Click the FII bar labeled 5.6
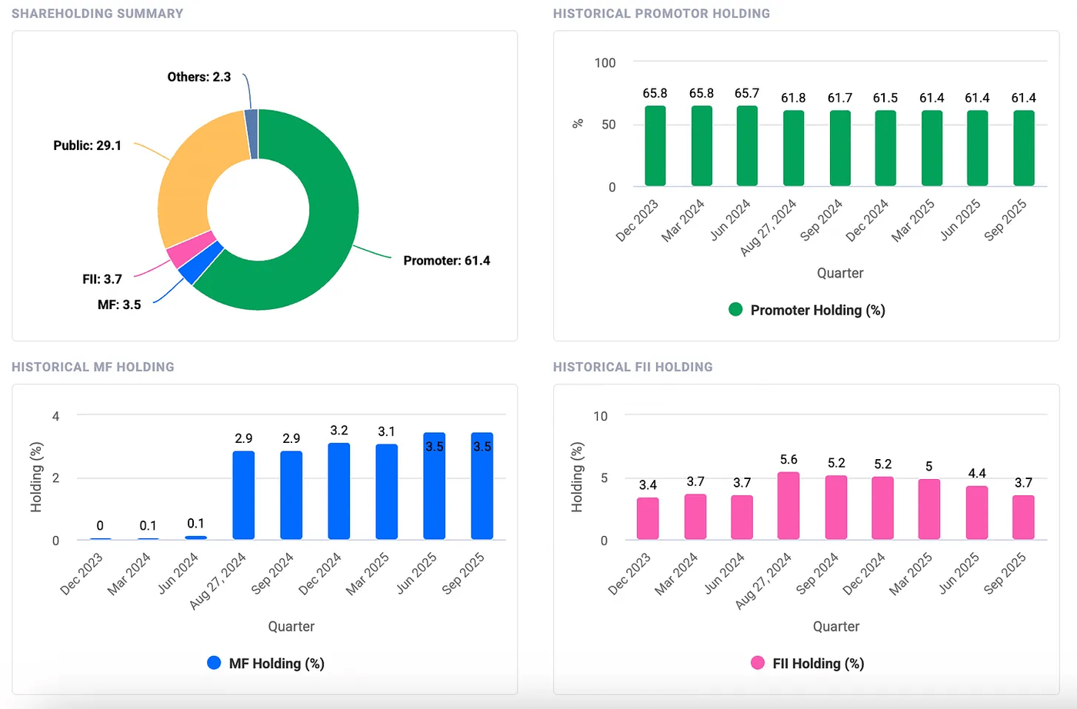The height and width of the screenshot is (709, 1077). (788, 506)
